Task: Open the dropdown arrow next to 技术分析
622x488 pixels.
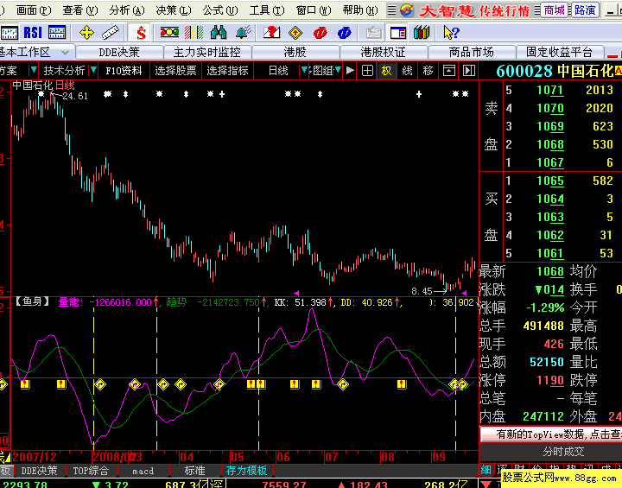Action: (93, 70)
